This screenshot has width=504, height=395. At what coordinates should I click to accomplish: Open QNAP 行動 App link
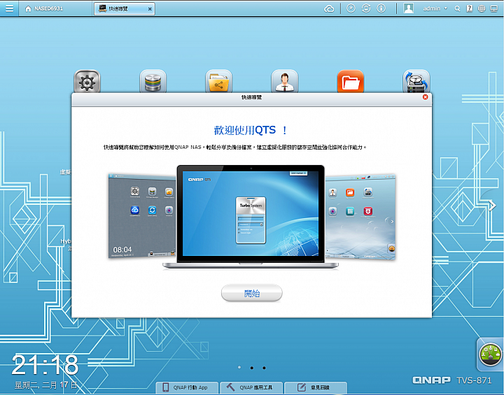pos(187,387)
